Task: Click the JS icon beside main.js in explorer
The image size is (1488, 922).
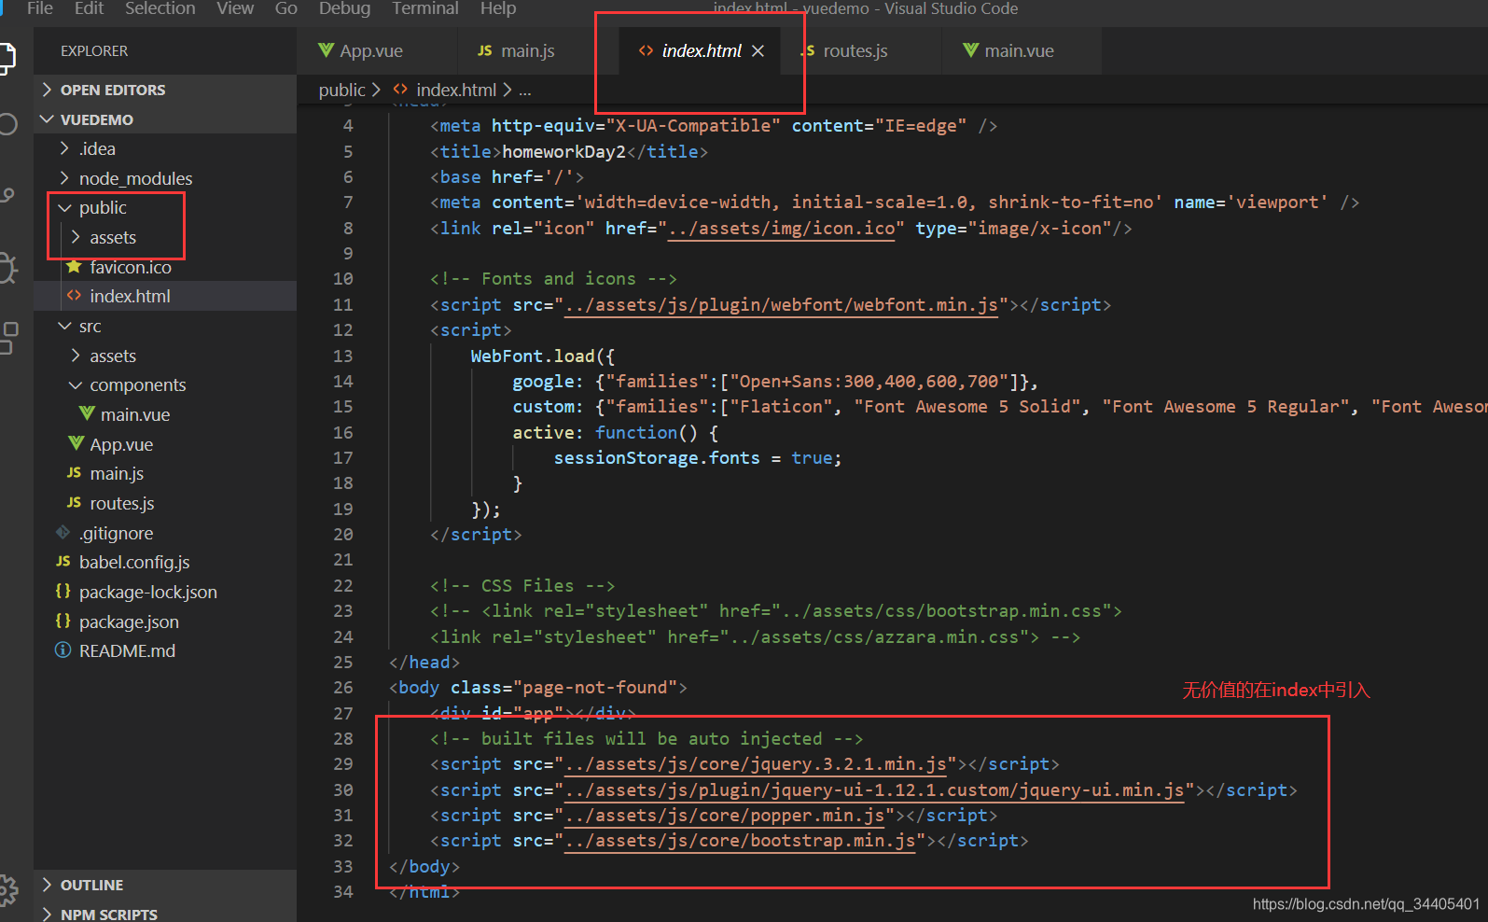Action: (x=74, y=473)
